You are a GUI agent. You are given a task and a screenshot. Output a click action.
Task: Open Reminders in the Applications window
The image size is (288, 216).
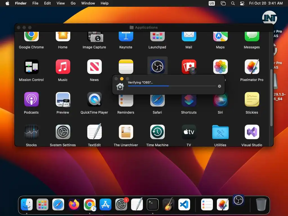(126, 101)
